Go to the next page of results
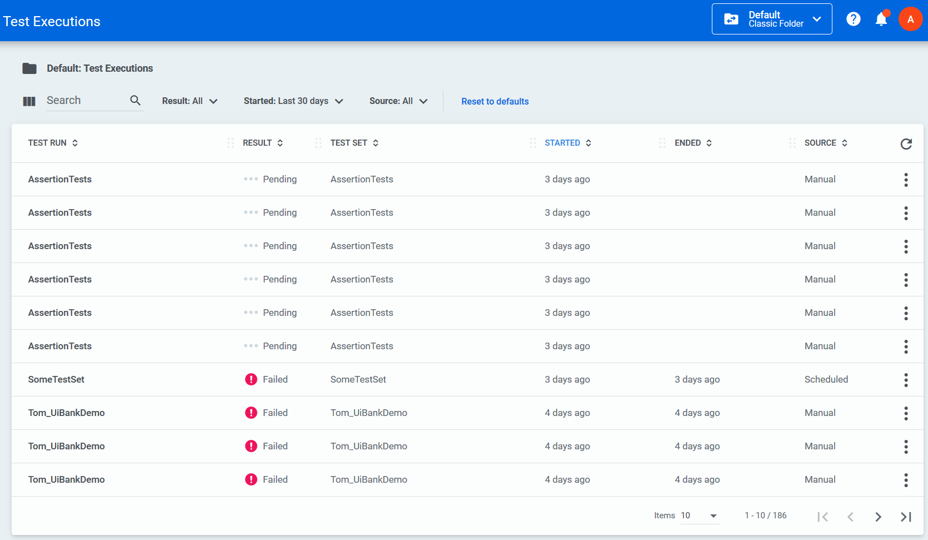Viewport: 928px width, 540px height. [878, 517]
